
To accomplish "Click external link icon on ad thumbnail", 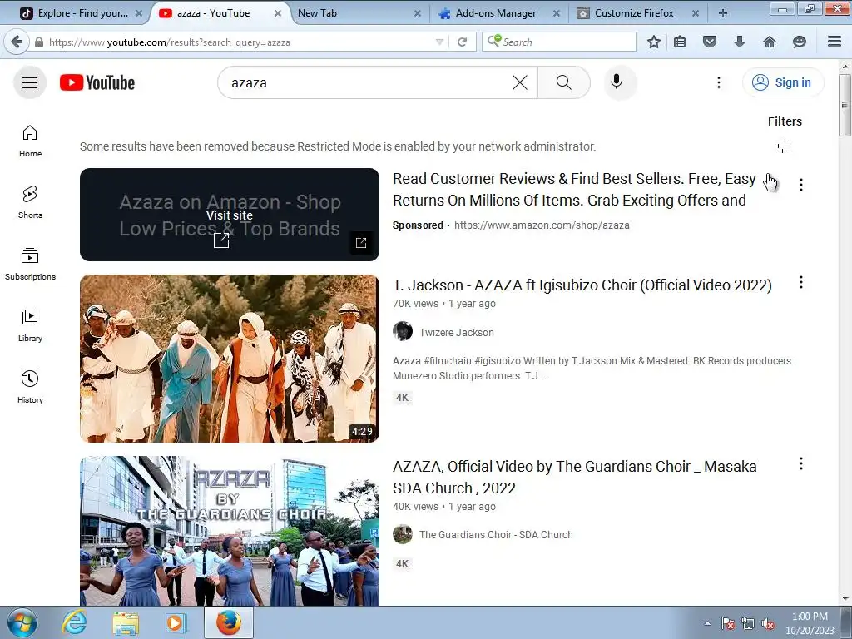I will 361,242.
